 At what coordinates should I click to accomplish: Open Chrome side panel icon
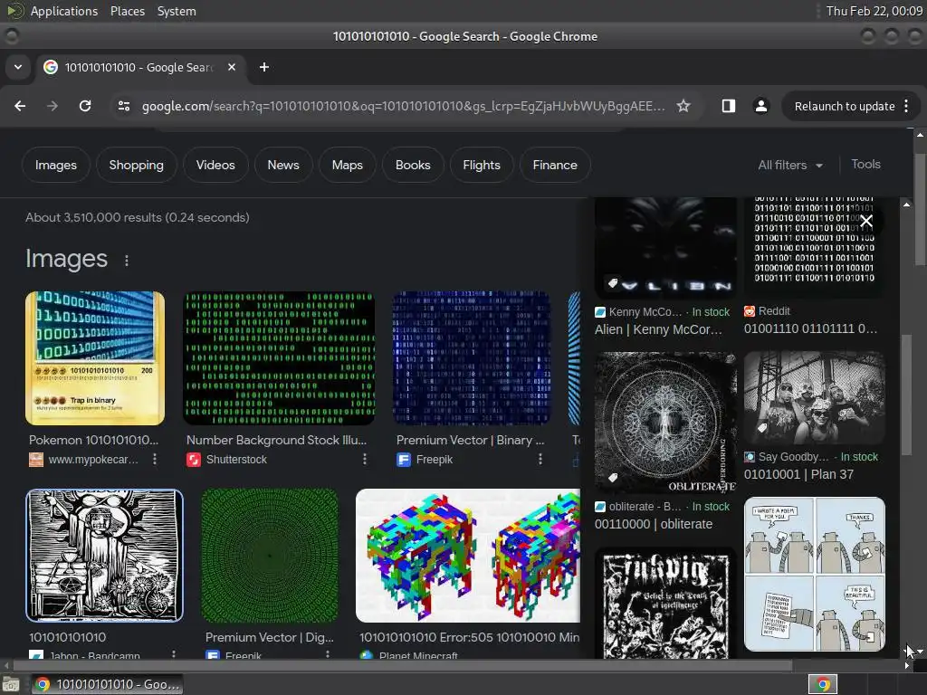(729, 106)
